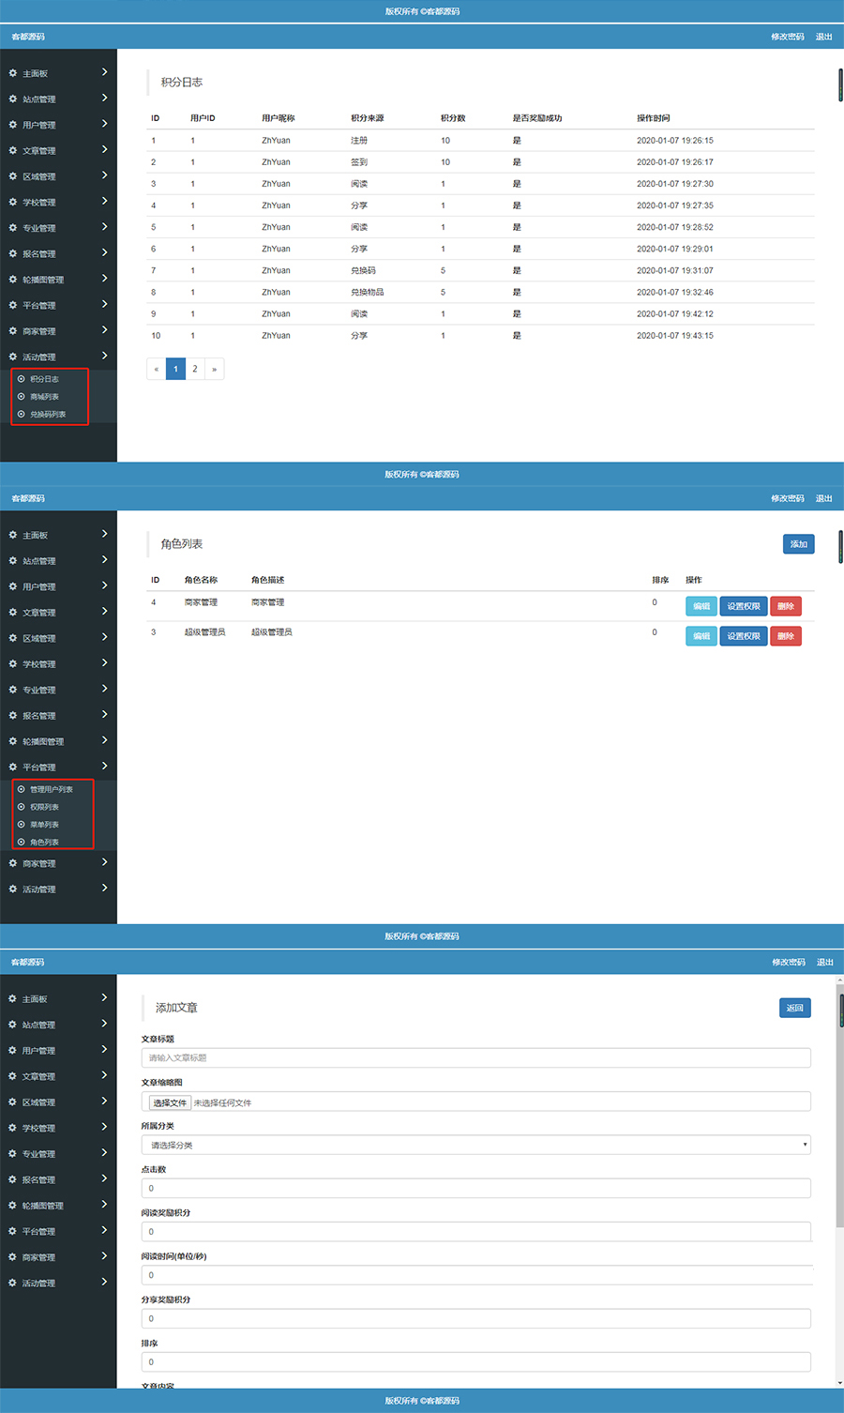Image resolution: width=844 pixels, height=1413 pixels.
Task: Collapse 活动管理 chevron above 积分日志 submenu
Action: coord(104,356)
